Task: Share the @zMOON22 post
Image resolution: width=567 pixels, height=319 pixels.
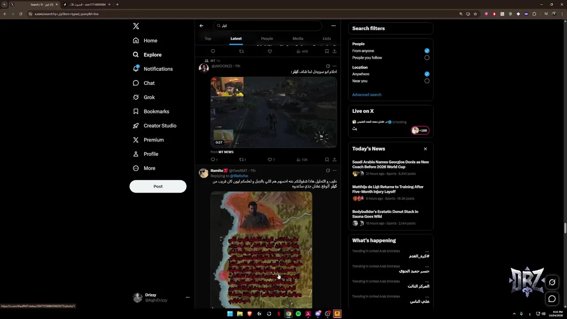Action: pyautogui.click(x=334, y=159)
